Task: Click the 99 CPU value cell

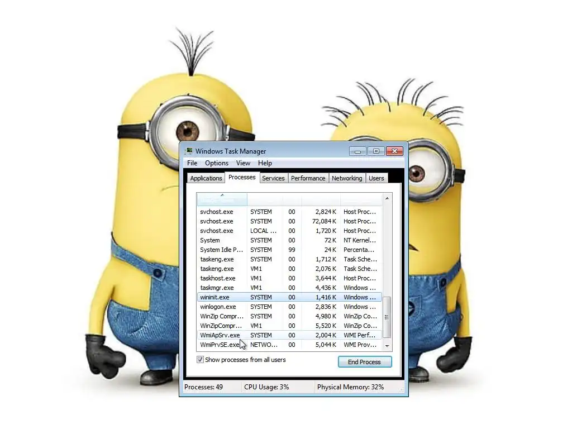Action: click(x=292, y=250)
